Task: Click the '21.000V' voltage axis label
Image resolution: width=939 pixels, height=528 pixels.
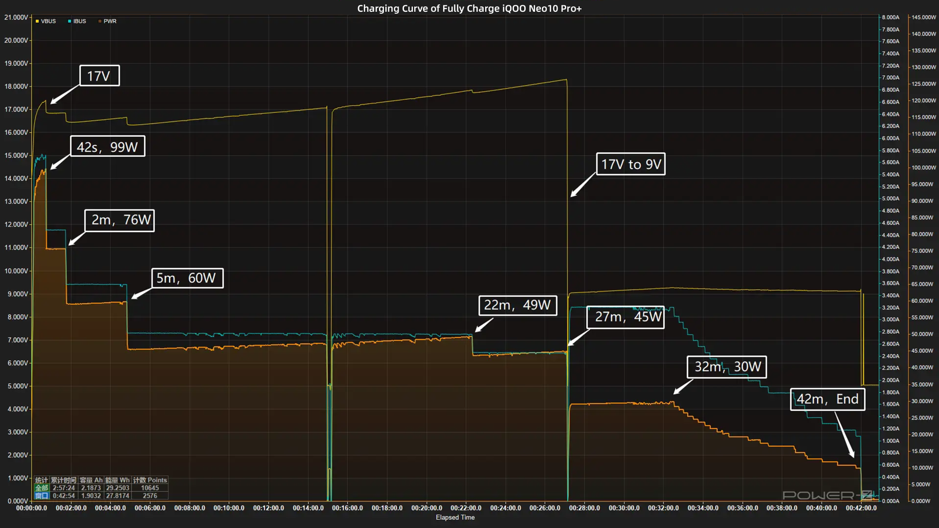Action: [16, 17]
